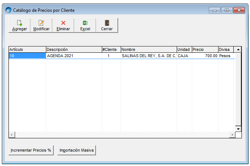Click the vertical scrollbar up arrow
The height and width of the screenshot is (166, 250).
[238, 49]
